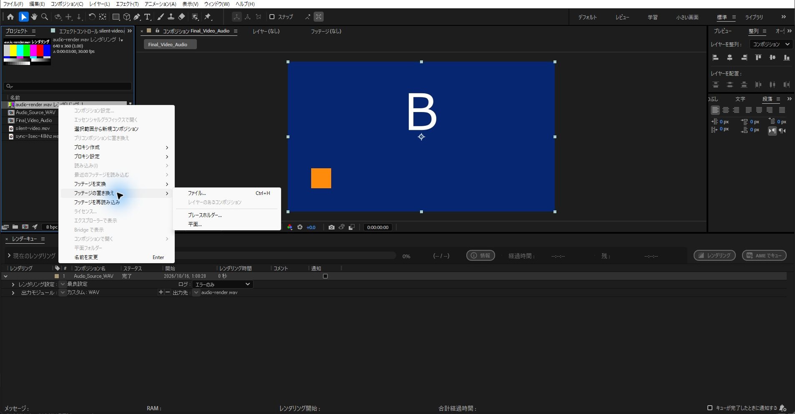Click the snapshot camera icon in the viewer

tap(331, 227)
